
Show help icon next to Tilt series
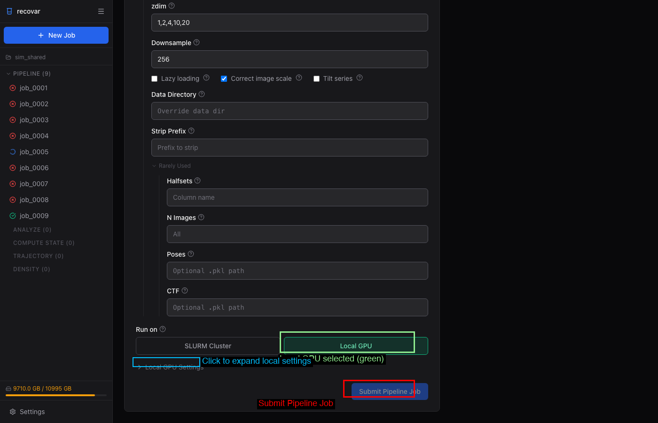click(360, 78)
